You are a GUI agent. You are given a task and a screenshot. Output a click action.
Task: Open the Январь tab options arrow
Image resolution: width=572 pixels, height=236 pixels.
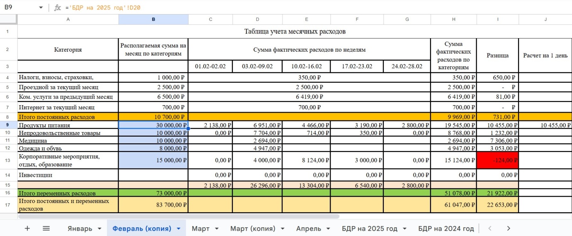[100, 229]
